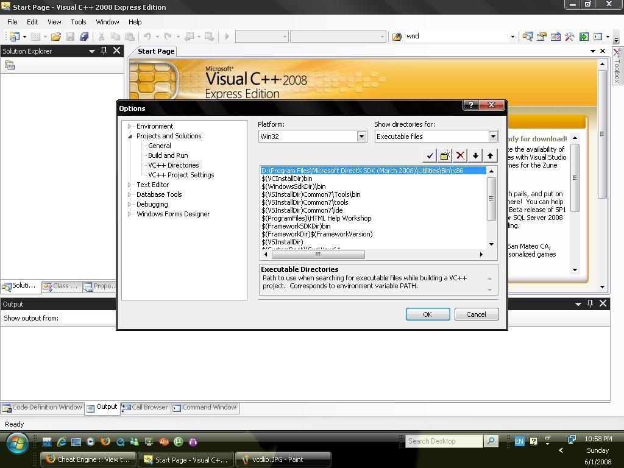Delete the selected directory with red X
This screenshot has width=624, height=468.
coord(460,155)
